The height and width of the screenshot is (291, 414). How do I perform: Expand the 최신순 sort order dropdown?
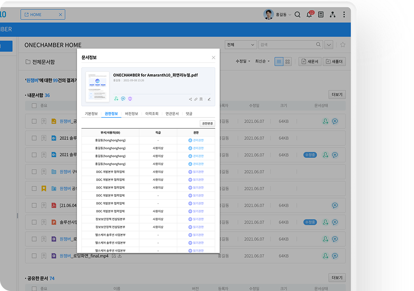(x=262, y=62)
